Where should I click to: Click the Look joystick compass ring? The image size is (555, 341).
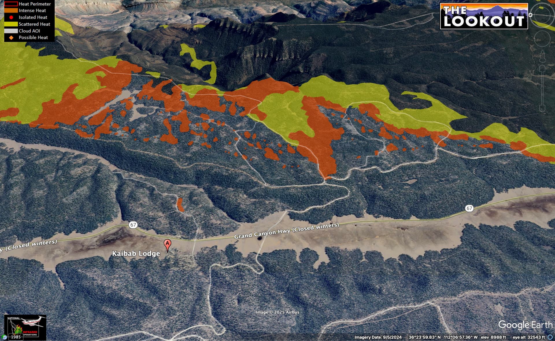point(542,15)
